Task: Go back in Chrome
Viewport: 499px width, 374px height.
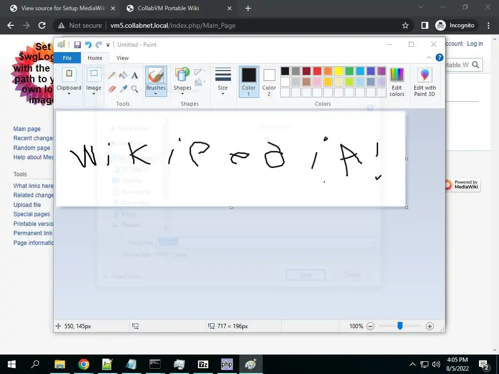Action: pyautogui.click(x=11, y=25)
